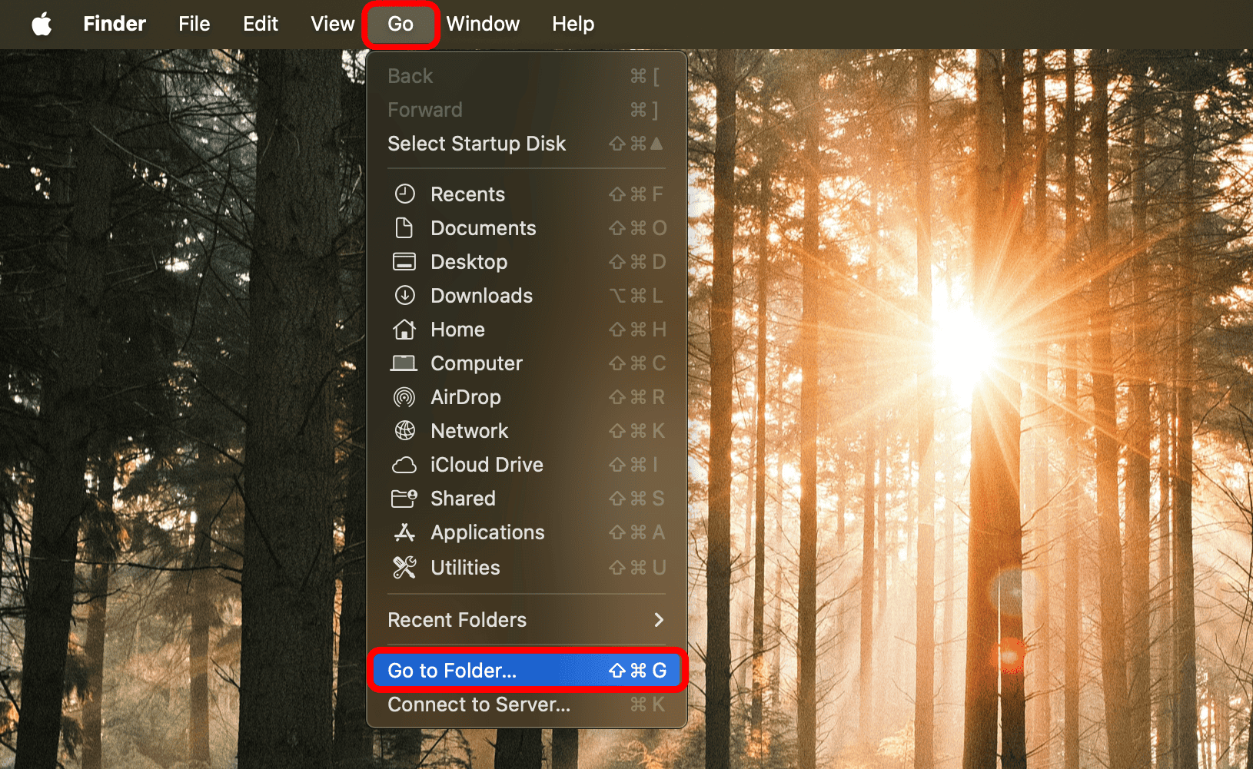Choose Select Startup Disk option
Viewport: 1253px width, 769px height.
(x=477, y=144)
